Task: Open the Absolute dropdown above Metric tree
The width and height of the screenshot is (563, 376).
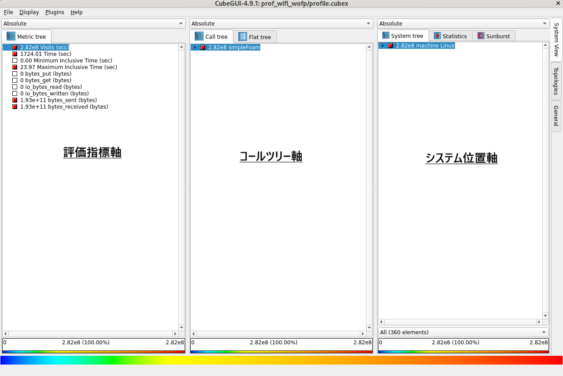Action: pos(93,24)
